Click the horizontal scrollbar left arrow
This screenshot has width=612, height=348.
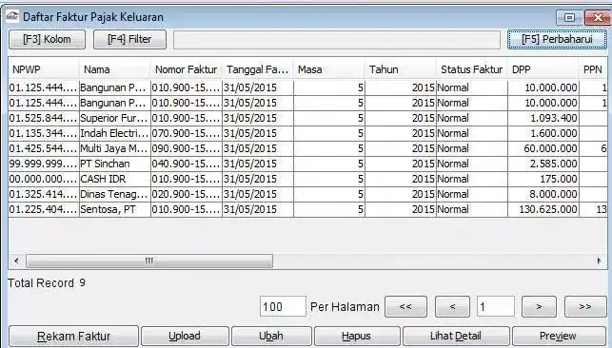[16, 261]
